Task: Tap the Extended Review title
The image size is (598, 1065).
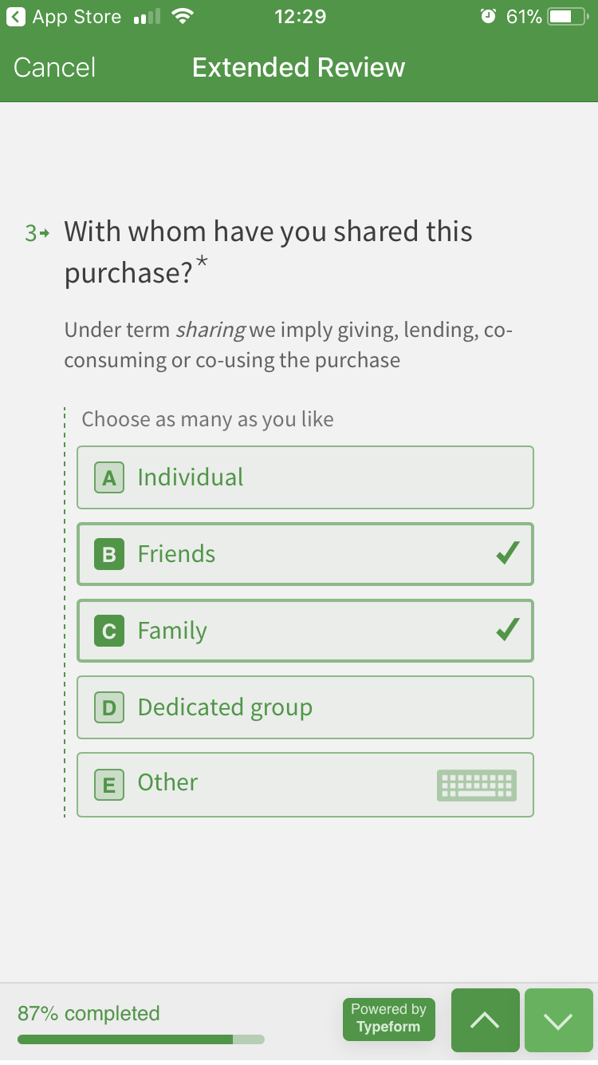Action: tap(299, 67)
